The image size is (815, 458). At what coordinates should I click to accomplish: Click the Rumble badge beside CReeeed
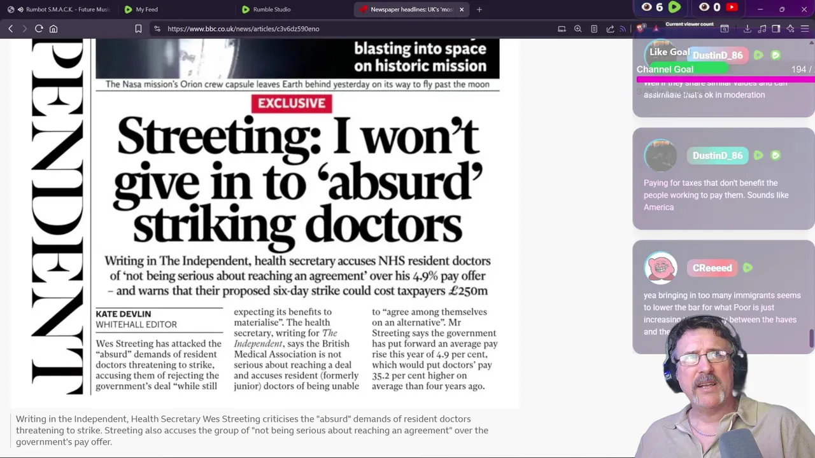point(748,268)
